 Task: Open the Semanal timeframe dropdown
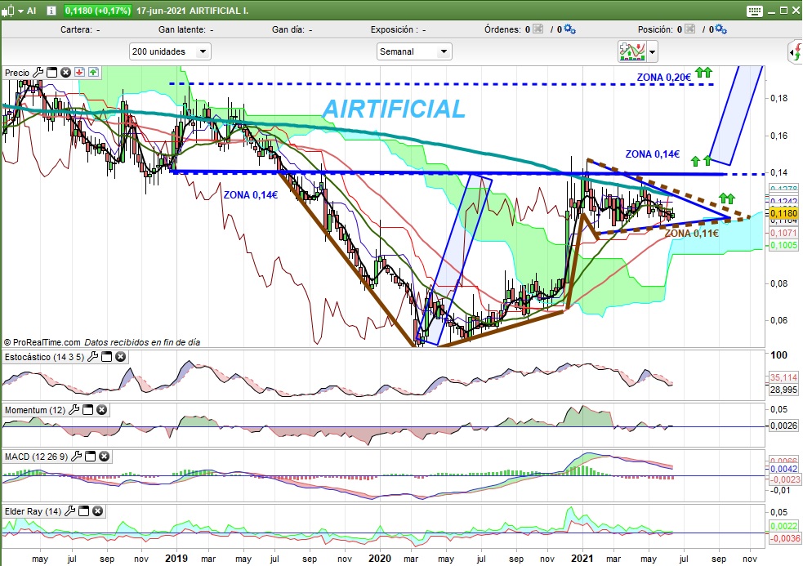coord(414,51)
